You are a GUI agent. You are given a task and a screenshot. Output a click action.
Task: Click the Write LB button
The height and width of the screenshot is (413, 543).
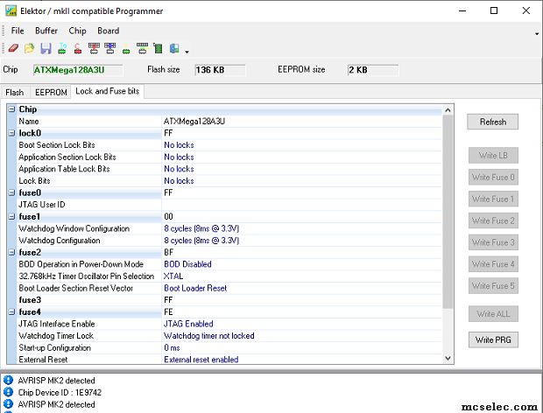pyautogui.click(x=493, y=155)
